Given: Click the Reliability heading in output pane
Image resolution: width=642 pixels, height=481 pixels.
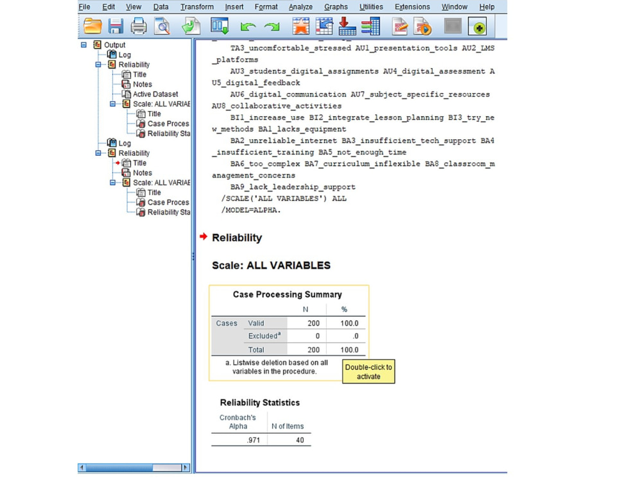Looking at the screenshot, I should pyautogui.click(x=237, y=238).
